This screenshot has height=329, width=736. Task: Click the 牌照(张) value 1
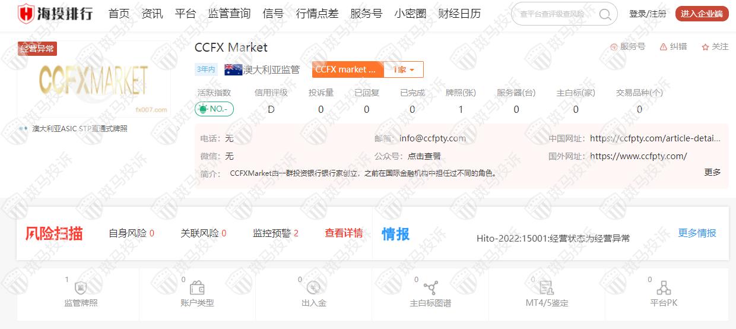coord(461,109)
